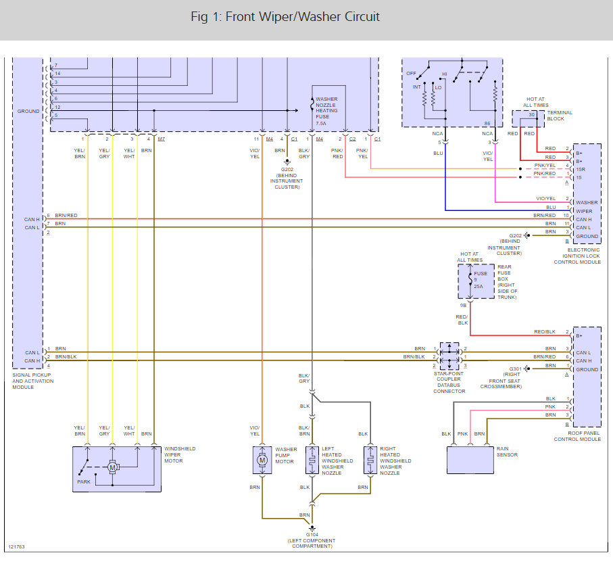This screenshot has width=613, height=564.
Task: Click the "RED/BLK" label near the roof module
Action: pyautogui.click(x=545, y=331)
